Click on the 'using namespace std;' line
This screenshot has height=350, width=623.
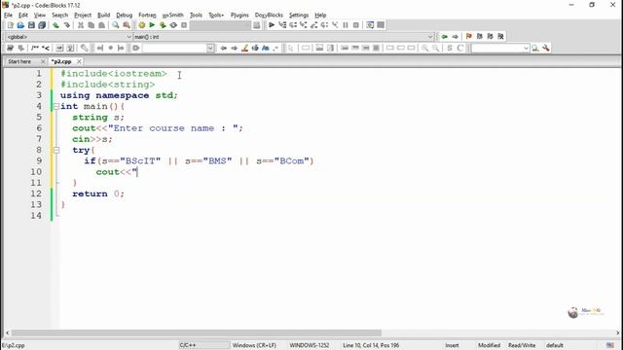click(x=119, y=95)
